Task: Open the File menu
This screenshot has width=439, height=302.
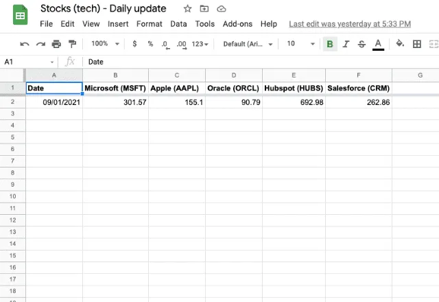Action: pos(46,24)
